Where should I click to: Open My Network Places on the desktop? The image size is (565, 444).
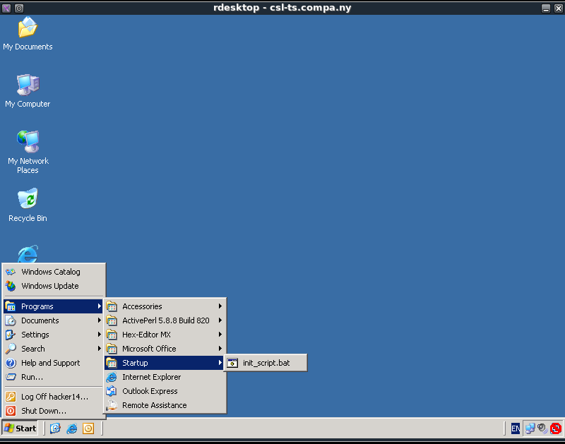click(28, 143)
